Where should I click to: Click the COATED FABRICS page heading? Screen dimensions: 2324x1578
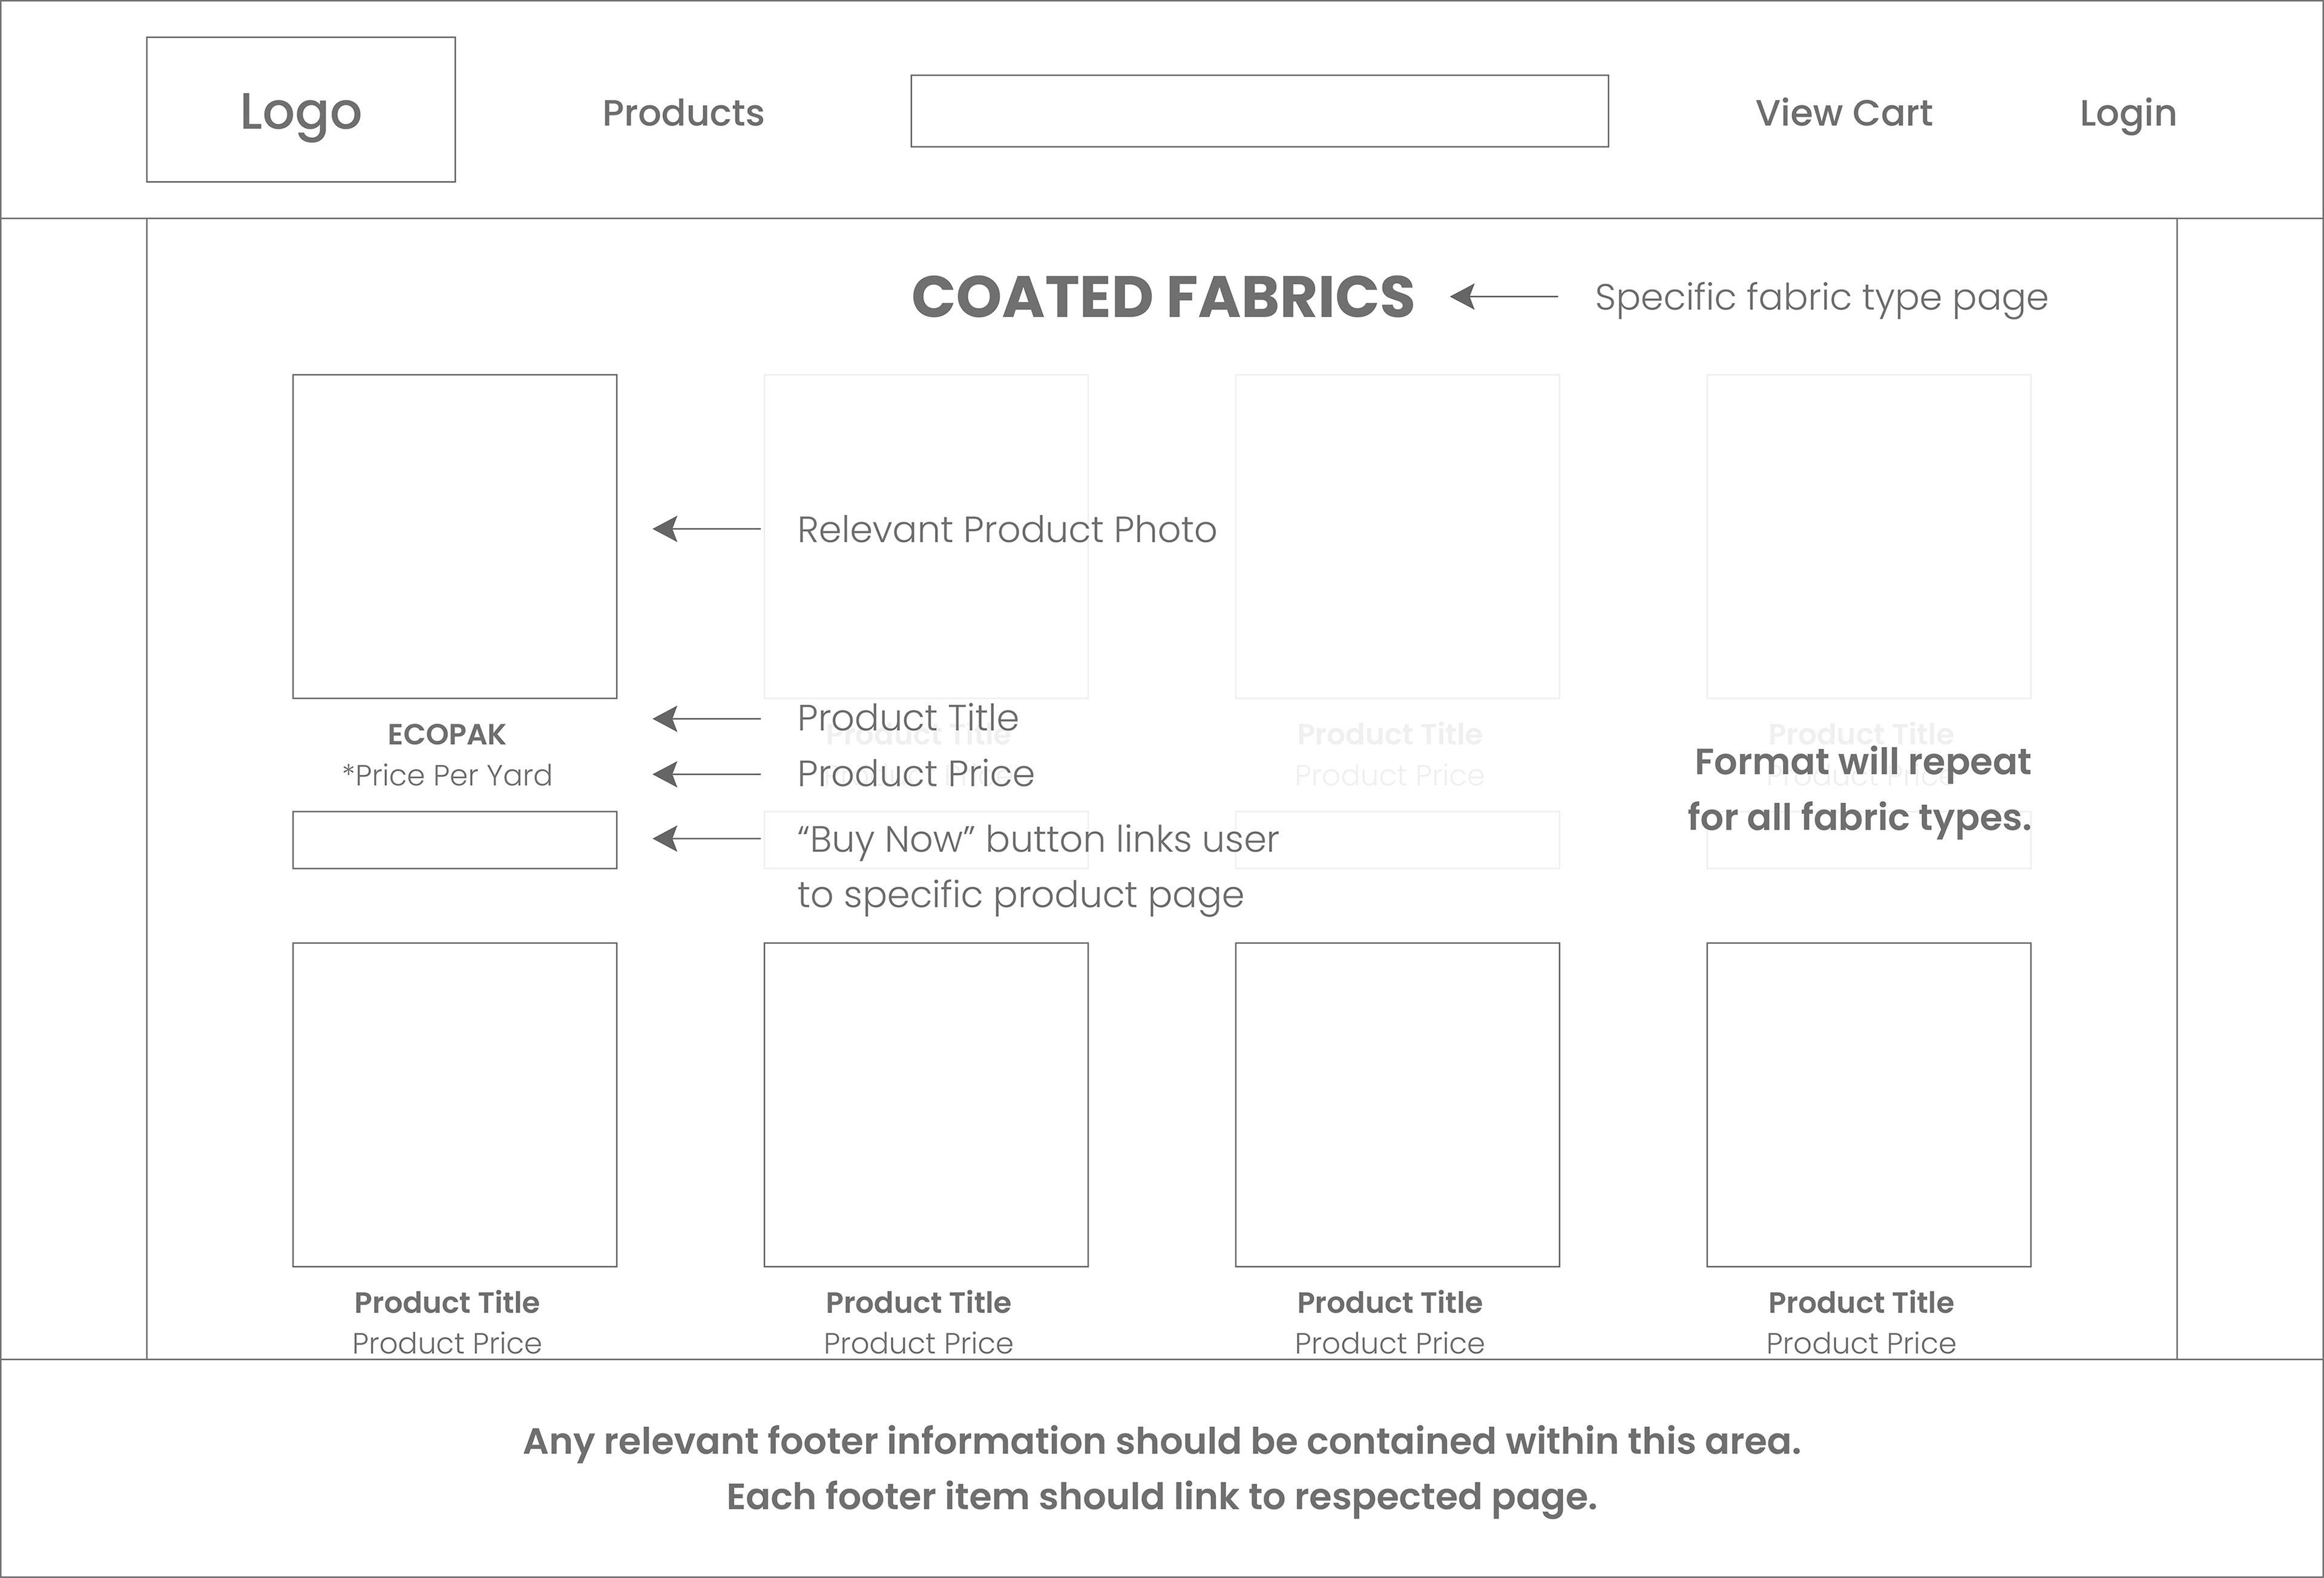pos(1162,297)
